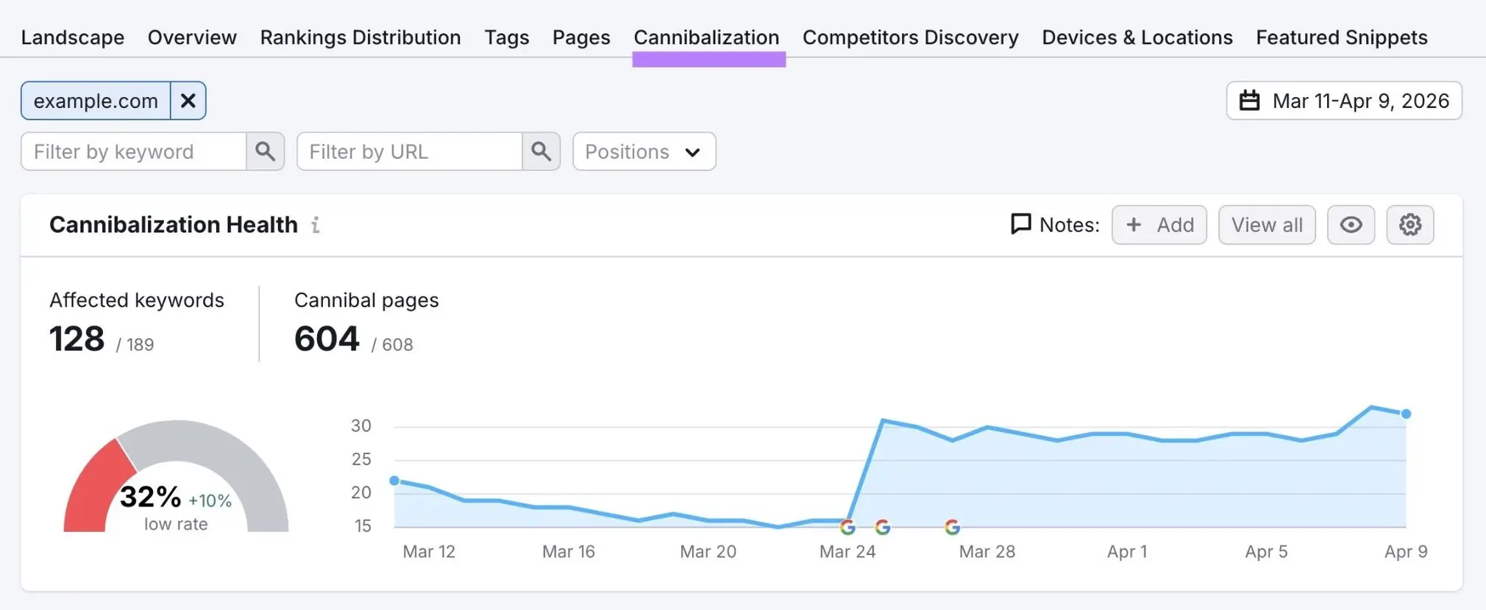Switch to Featured Snippets tab

click(1342, 37)
